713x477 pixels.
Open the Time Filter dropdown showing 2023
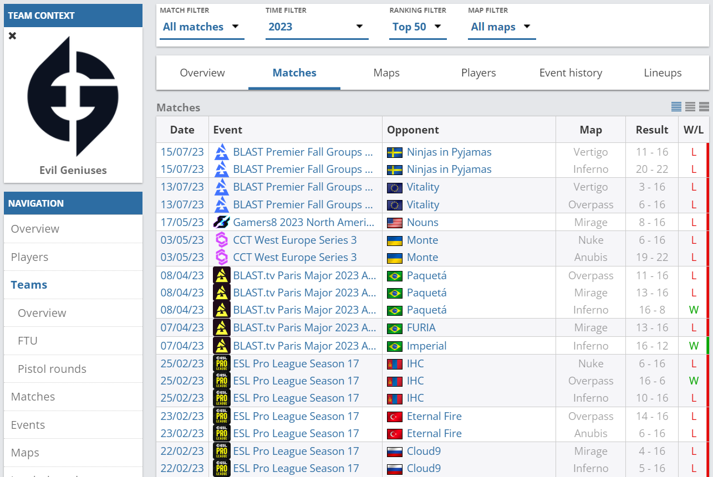coord(317,27)
